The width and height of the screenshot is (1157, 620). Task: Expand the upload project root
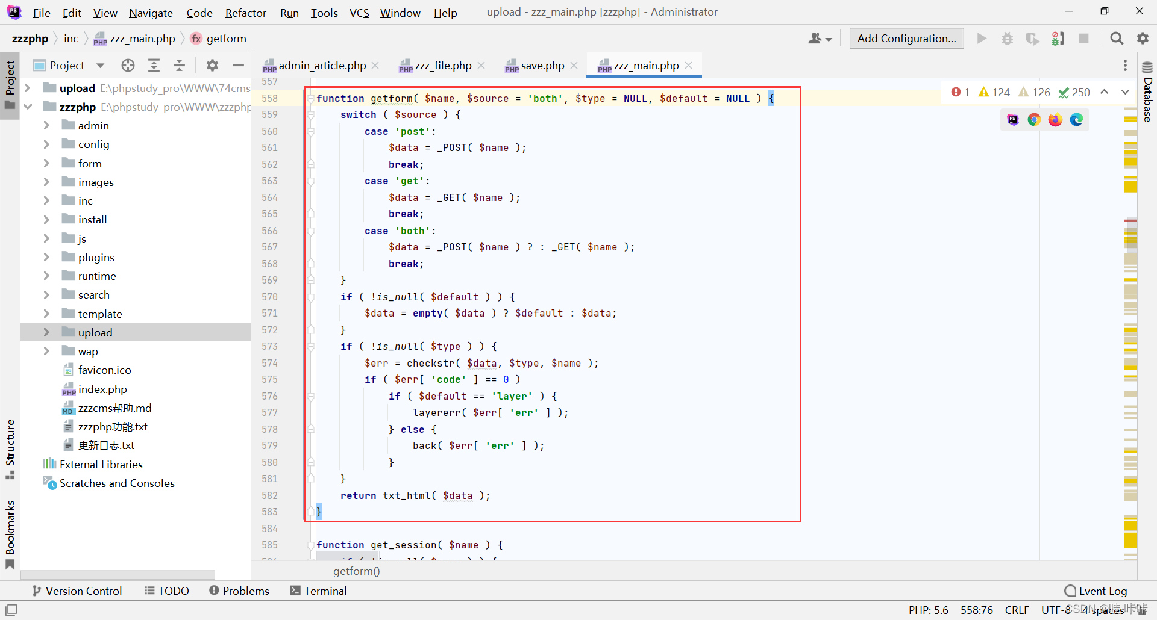click(27, 88)
